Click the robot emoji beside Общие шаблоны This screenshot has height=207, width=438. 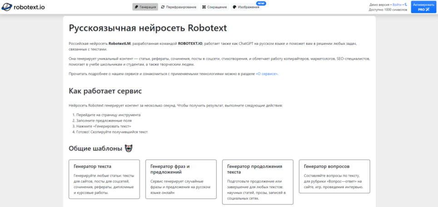click(129, 149)
